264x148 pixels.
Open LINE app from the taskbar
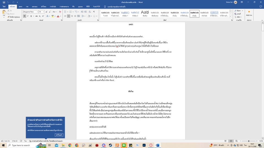124,145
